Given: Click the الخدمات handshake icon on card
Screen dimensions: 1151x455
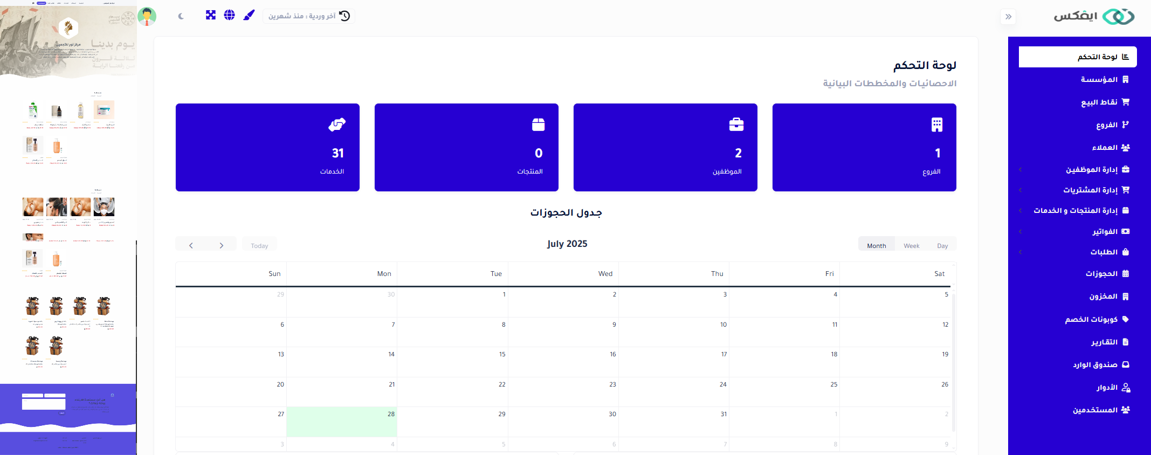Looking at the screenshot, I should (337, 125).
